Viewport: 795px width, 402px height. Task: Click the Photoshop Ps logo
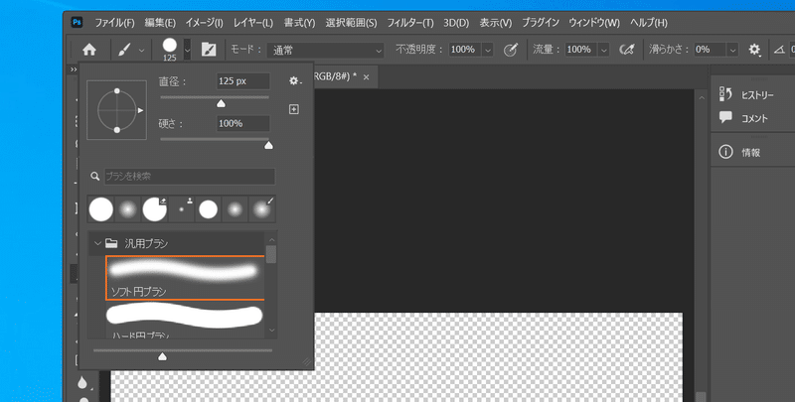click(78, 22)
